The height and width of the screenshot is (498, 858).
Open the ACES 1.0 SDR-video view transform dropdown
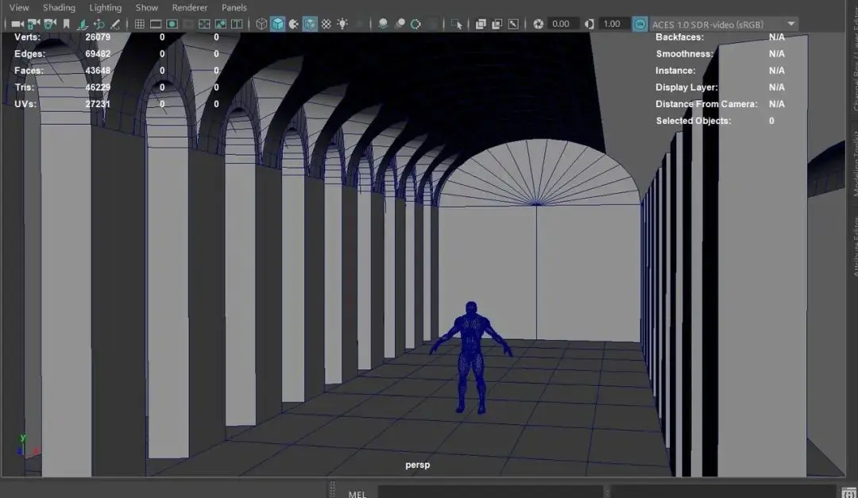pos(724,24)
